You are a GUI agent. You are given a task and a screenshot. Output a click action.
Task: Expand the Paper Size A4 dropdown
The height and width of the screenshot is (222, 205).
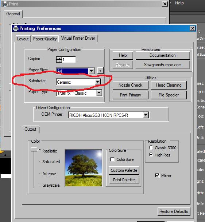click(92, 71)
